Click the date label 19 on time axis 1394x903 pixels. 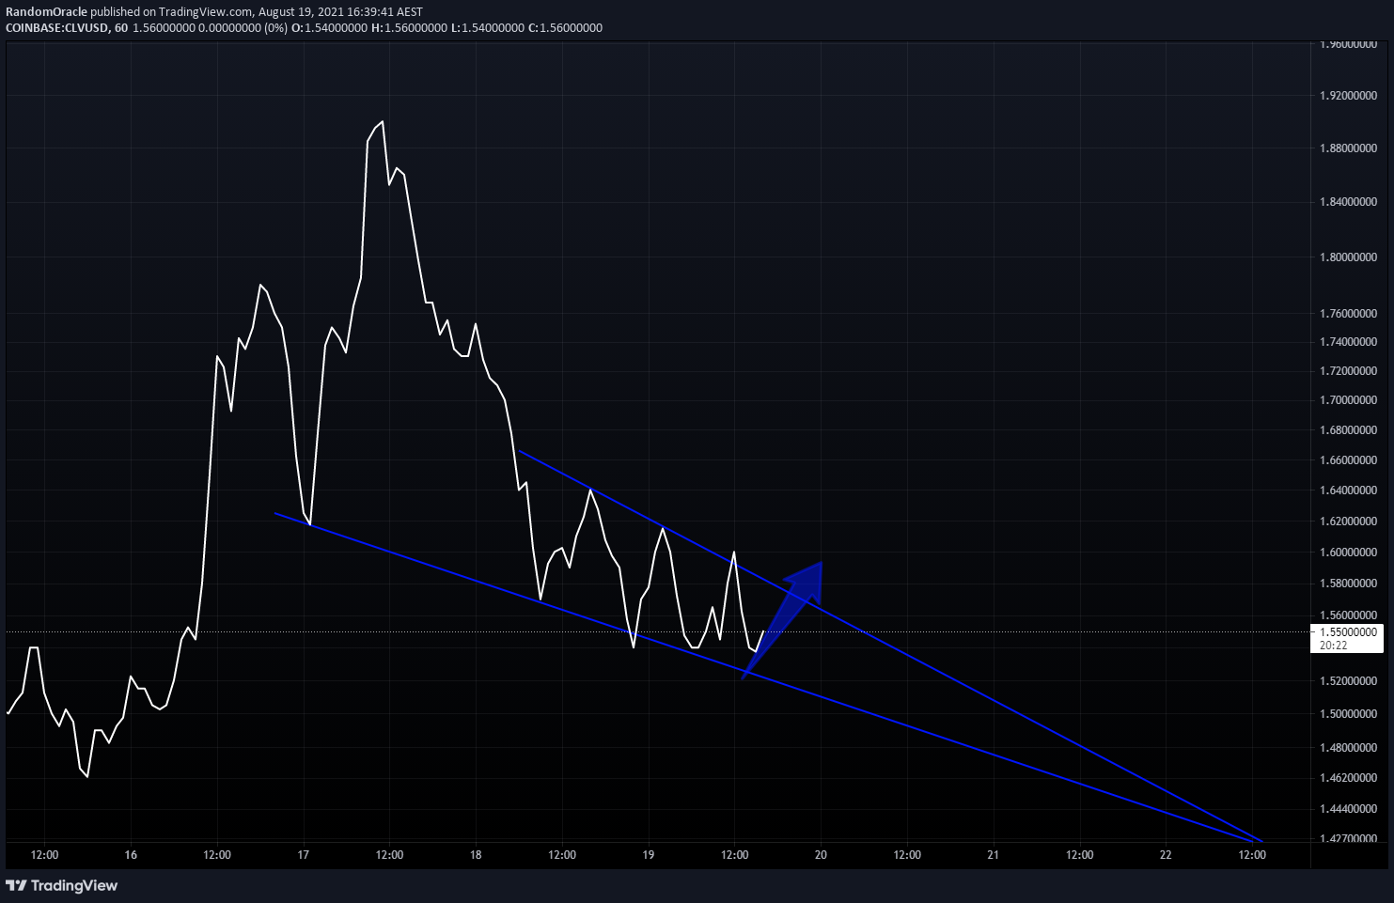tap(649, 855)
